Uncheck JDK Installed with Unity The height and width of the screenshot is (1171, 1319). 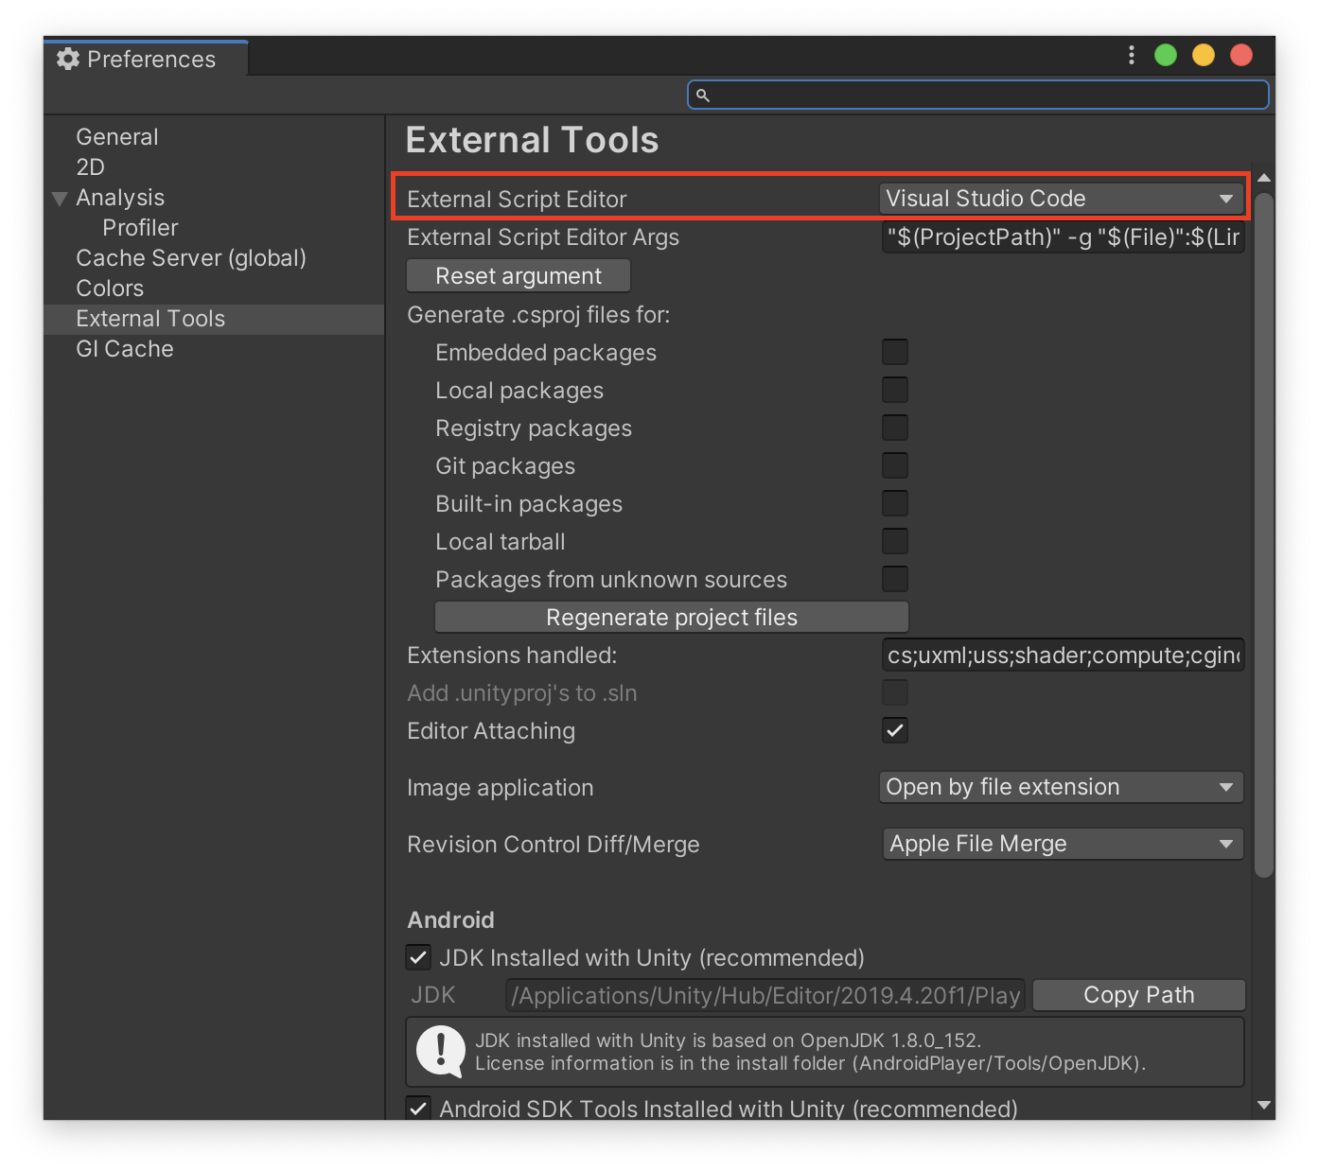[x=418, y=957]
